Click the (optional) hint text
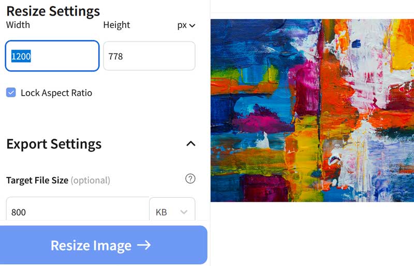Screen dimensions: 414x266 coord(90,180)
